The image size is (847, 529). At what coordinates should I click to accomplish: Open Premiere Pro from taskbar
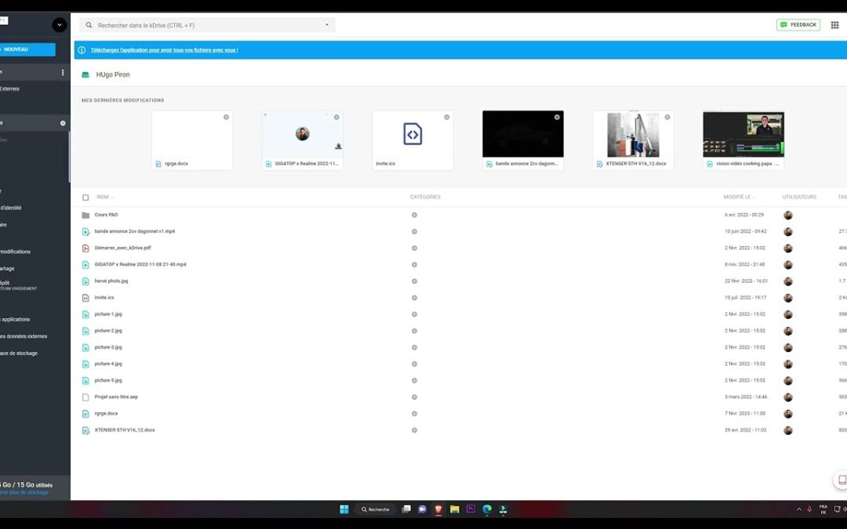(471, 509)
